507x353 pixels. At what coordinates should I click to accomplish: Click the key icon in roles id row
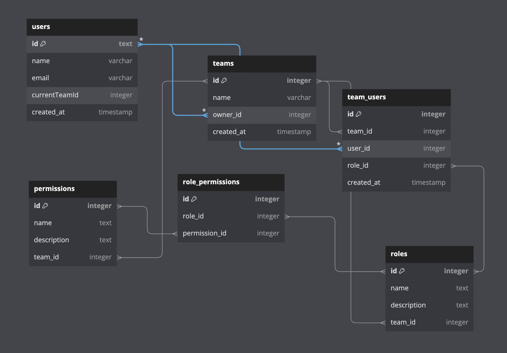click(402, 271)
